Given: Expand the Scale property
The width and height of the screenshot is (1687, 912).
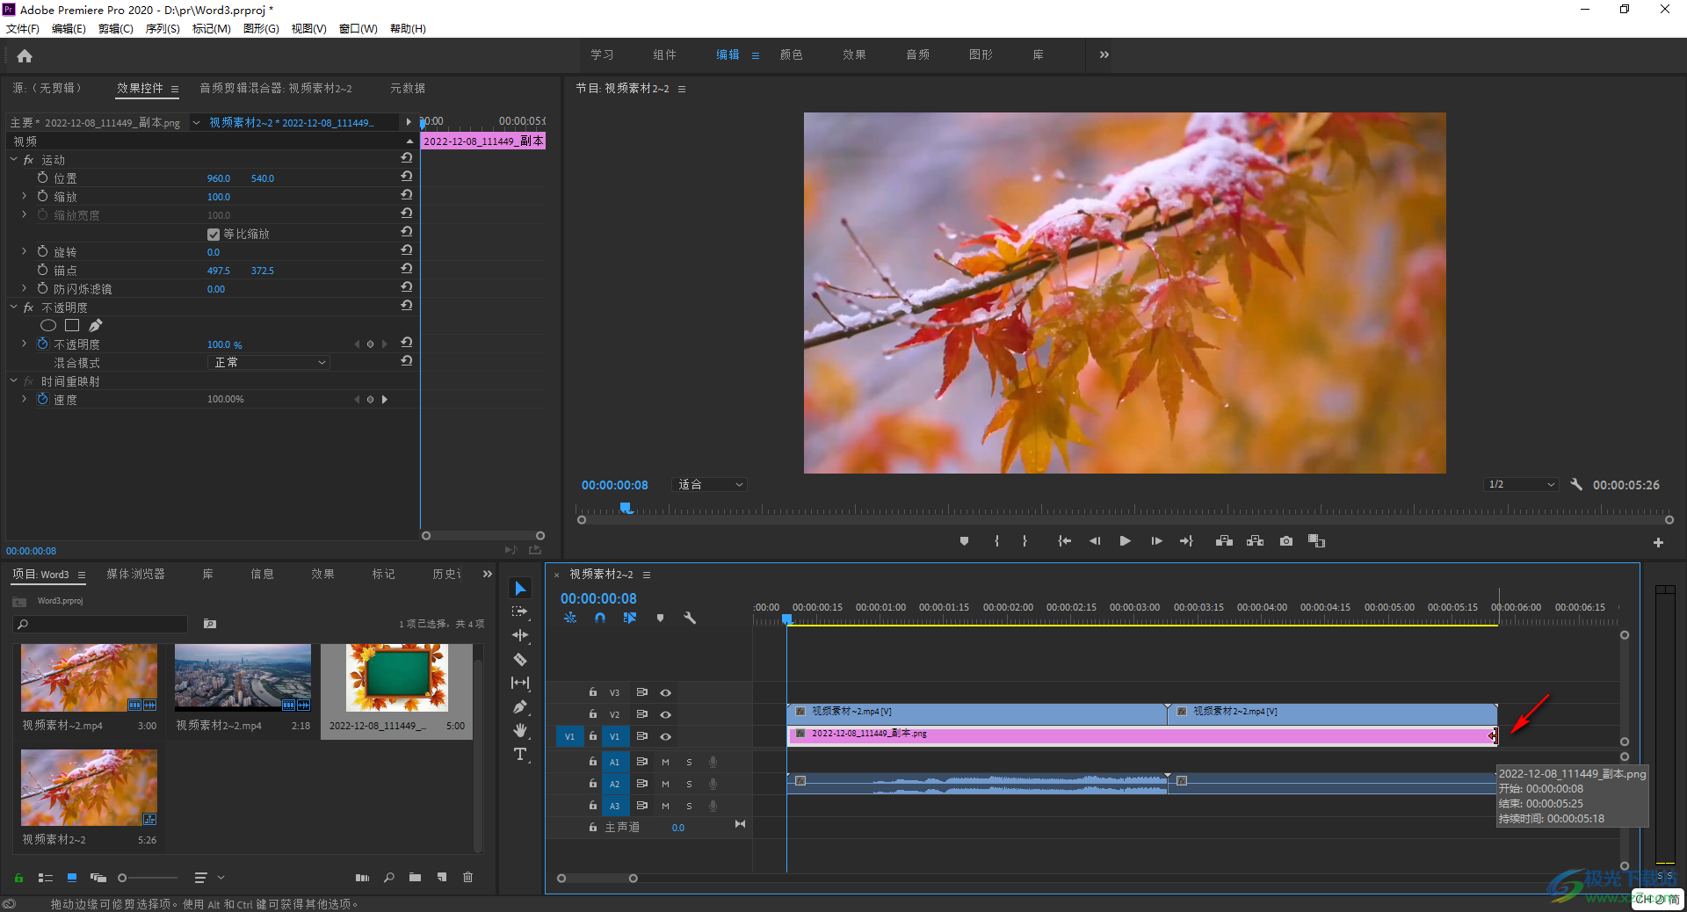Looking at the screenshot, I should (x=24, y=196).
